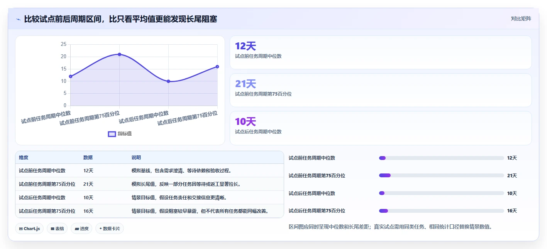The width and height of the screenshot is (547, 249).
Task: Click card label 试点后任务周期中位数
Action: tap(258, 132)
